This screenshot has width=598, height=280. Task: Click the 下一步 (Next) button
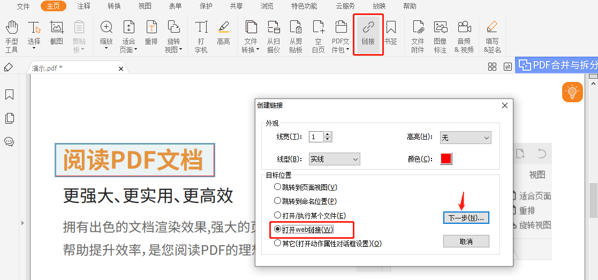[x=466, y=218]
